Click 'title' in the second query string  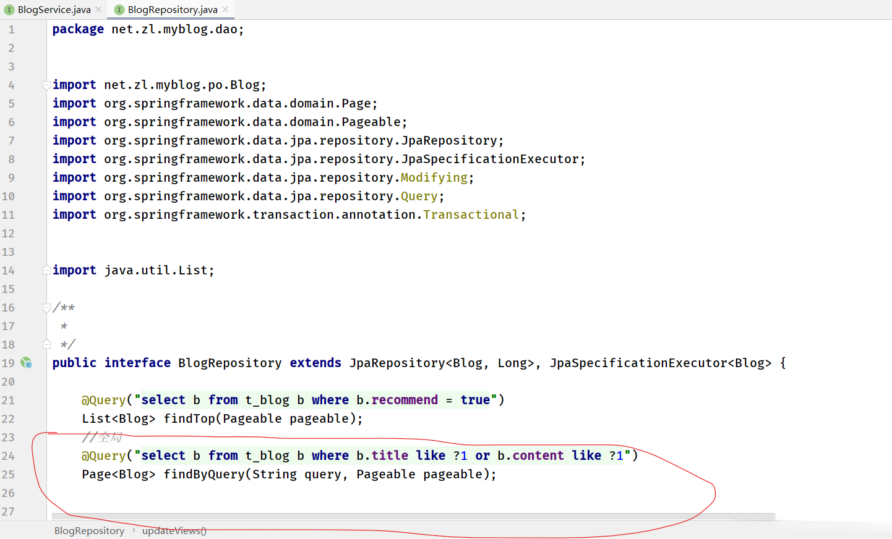pos(390,456)
